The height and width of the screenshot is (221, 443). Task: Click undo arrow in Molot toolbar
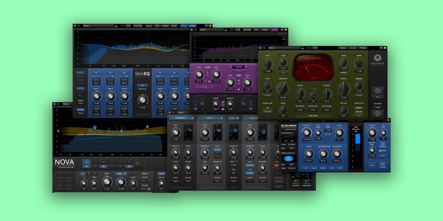[260, 48]
